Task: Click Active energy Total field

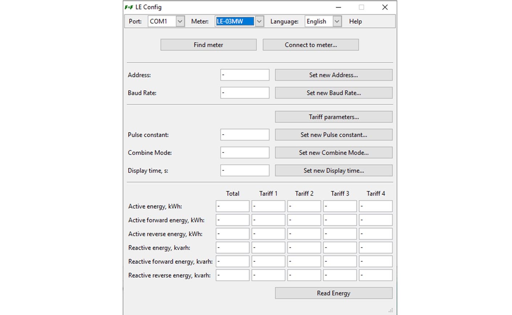Action: pyautogui.click(x=232, y=206)
